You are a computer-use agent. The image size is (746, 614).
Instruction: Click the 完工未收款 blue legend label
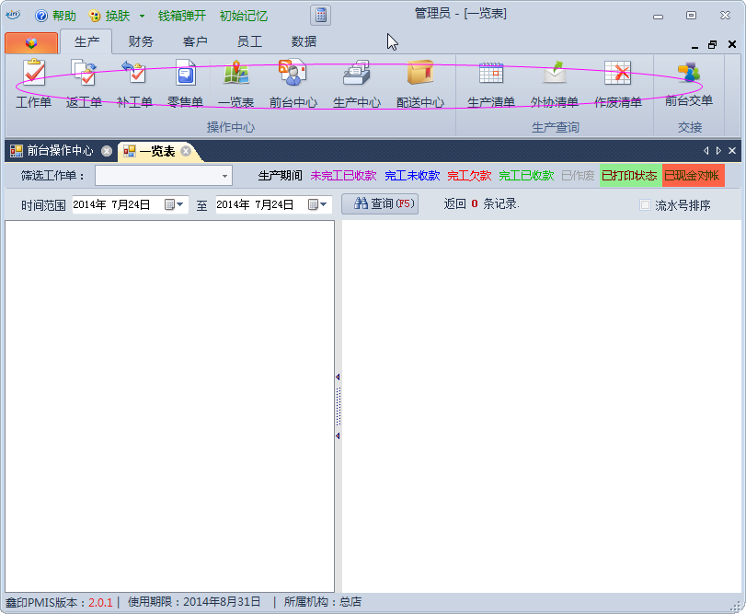tap(412, 176)
